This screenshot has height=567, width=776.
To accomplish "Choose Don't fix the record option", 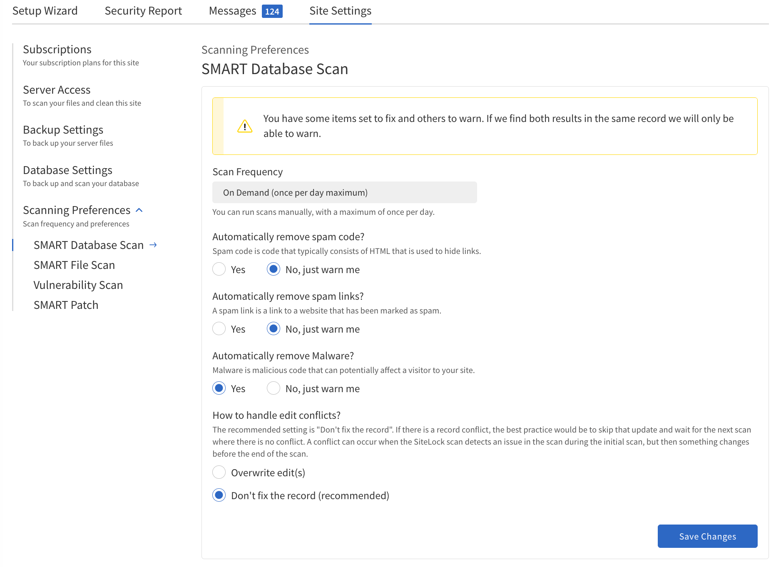I will pos(219,495).
